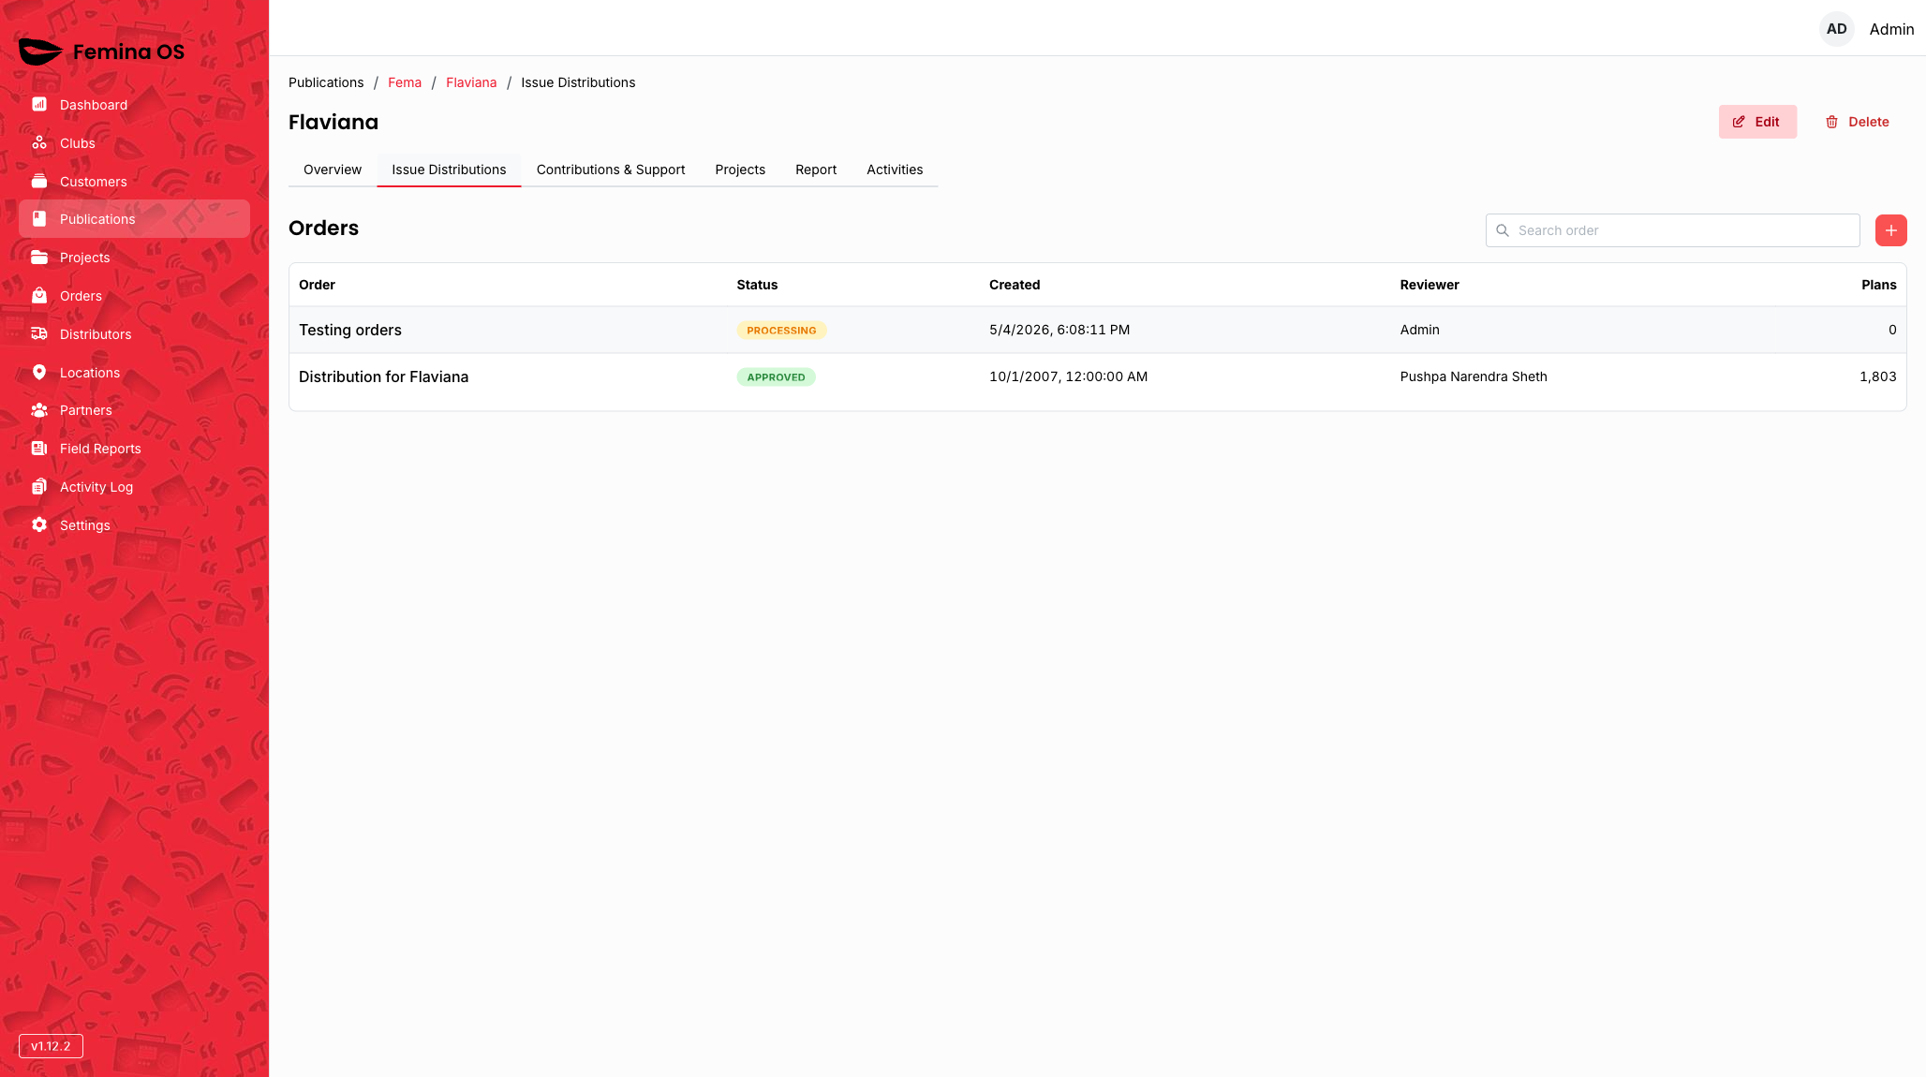Open Settings in sidebar

point(134,524)
